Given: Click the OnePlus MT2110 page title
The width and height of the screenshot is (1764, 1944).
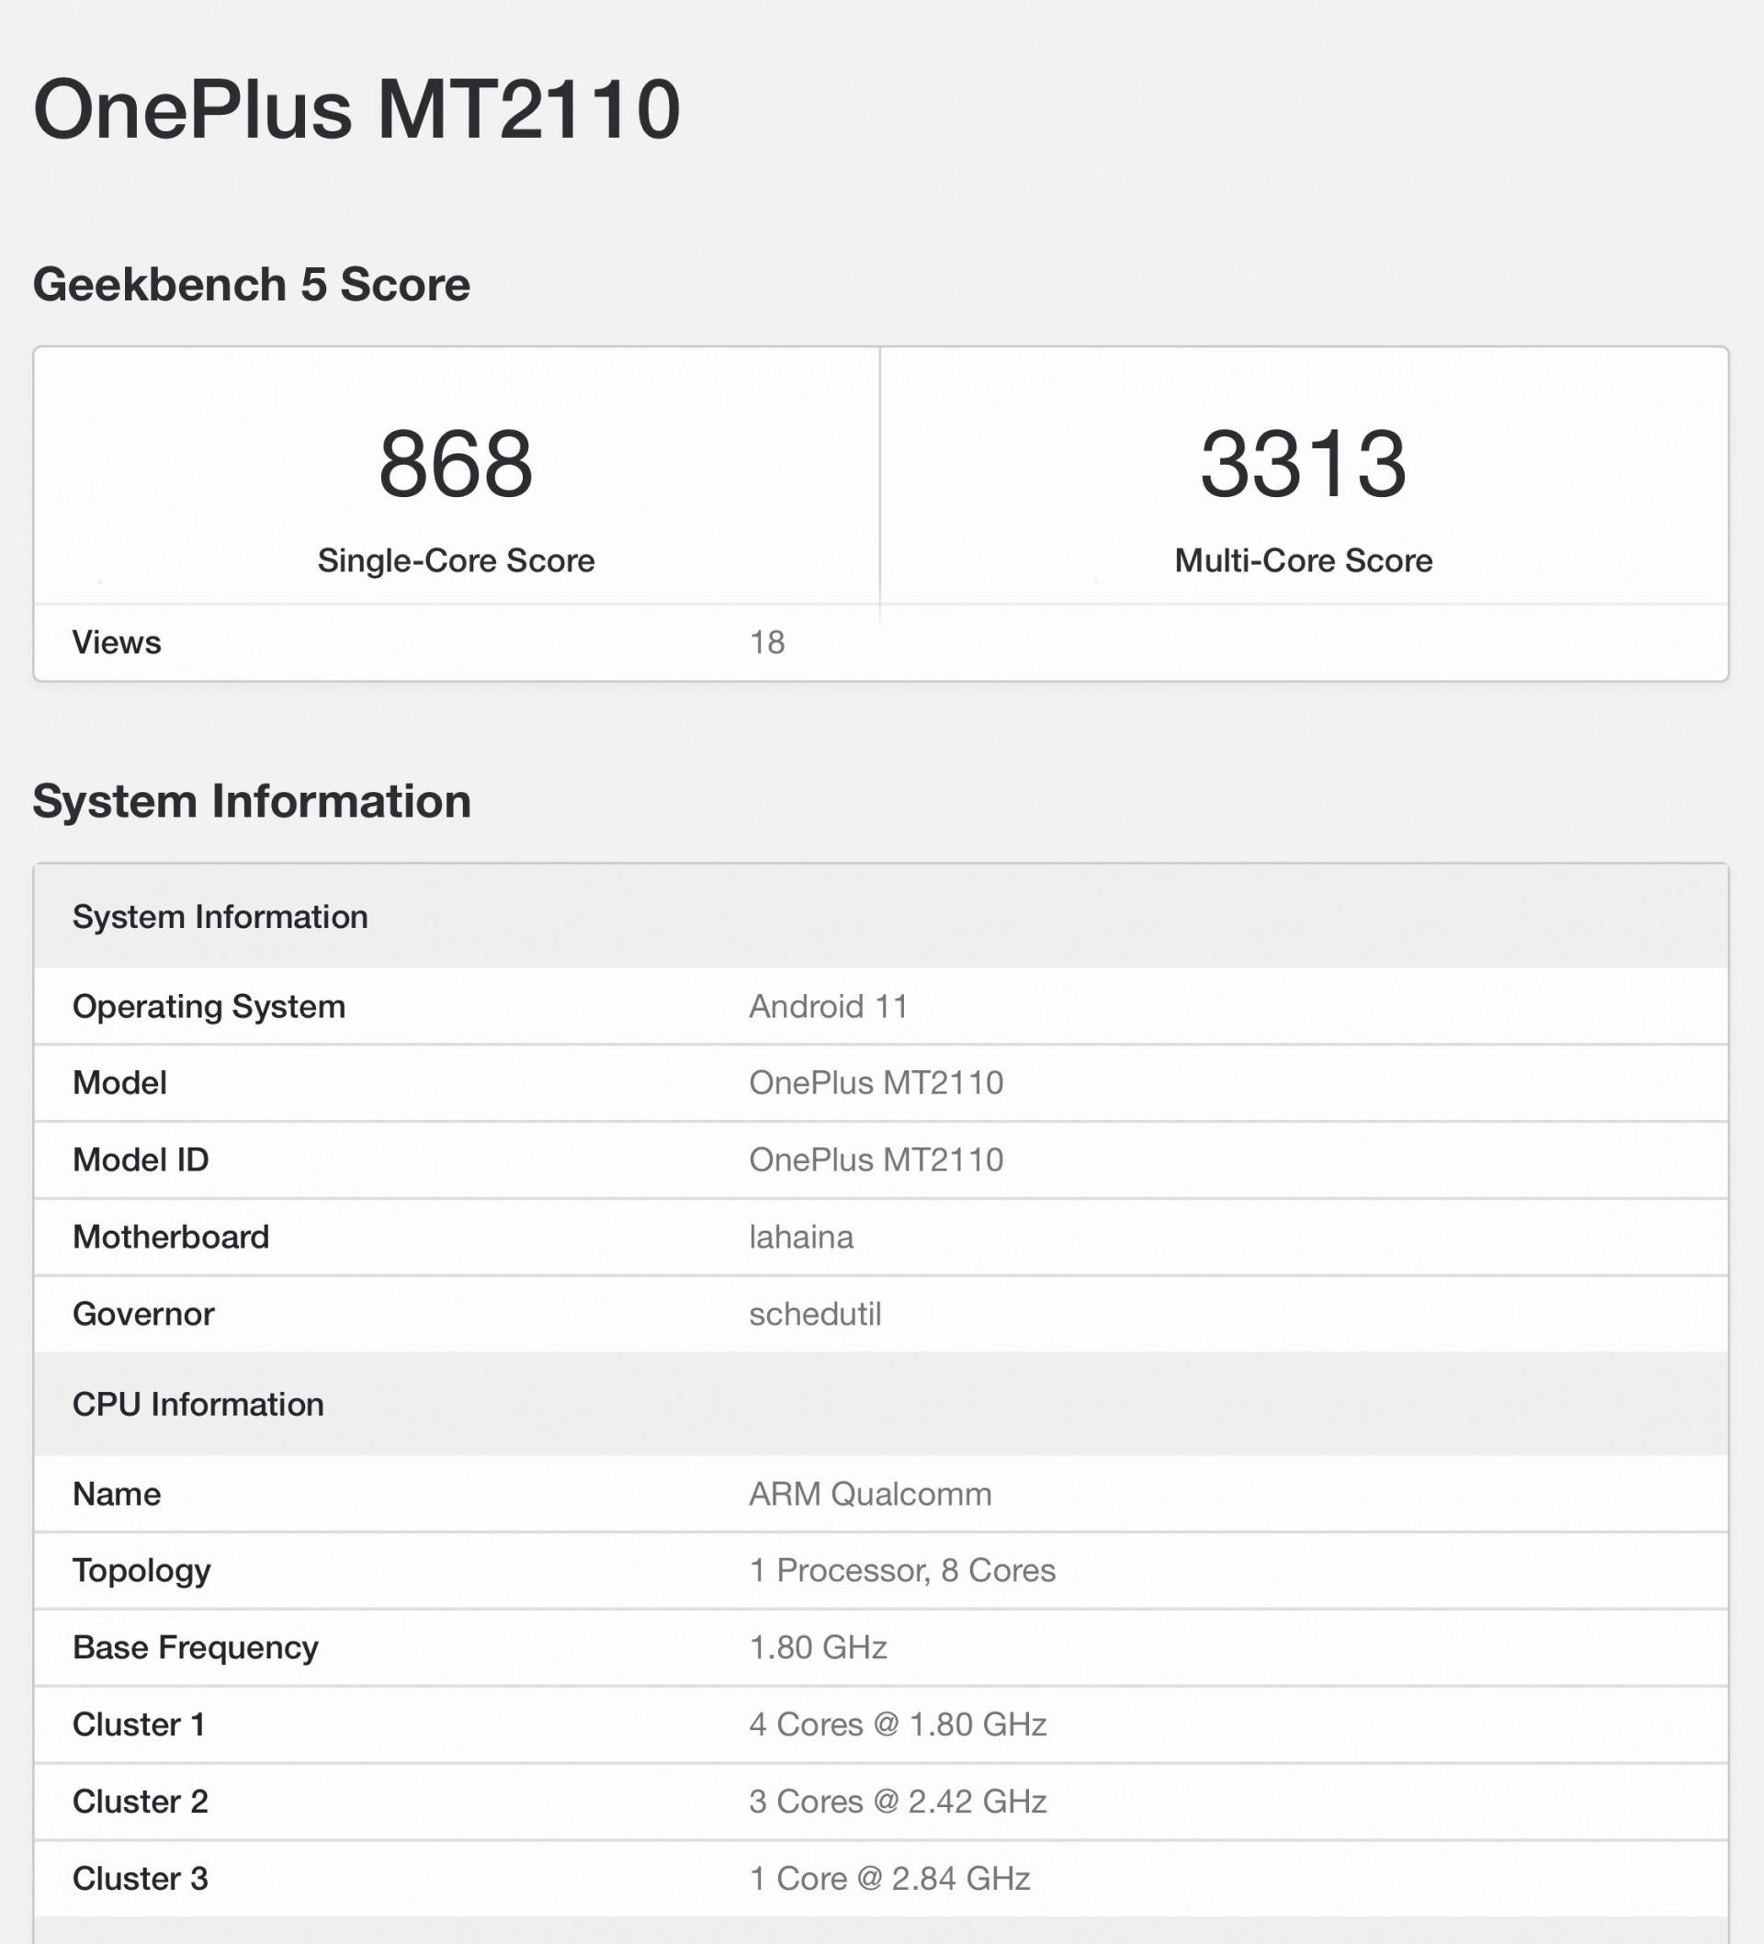Looking at the screenshot, I should (356, 109).
